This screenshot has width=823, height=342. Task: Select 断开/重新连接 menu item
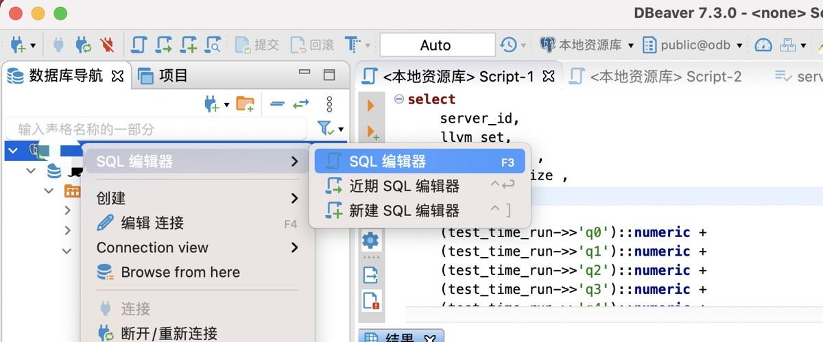pos(197,334)
